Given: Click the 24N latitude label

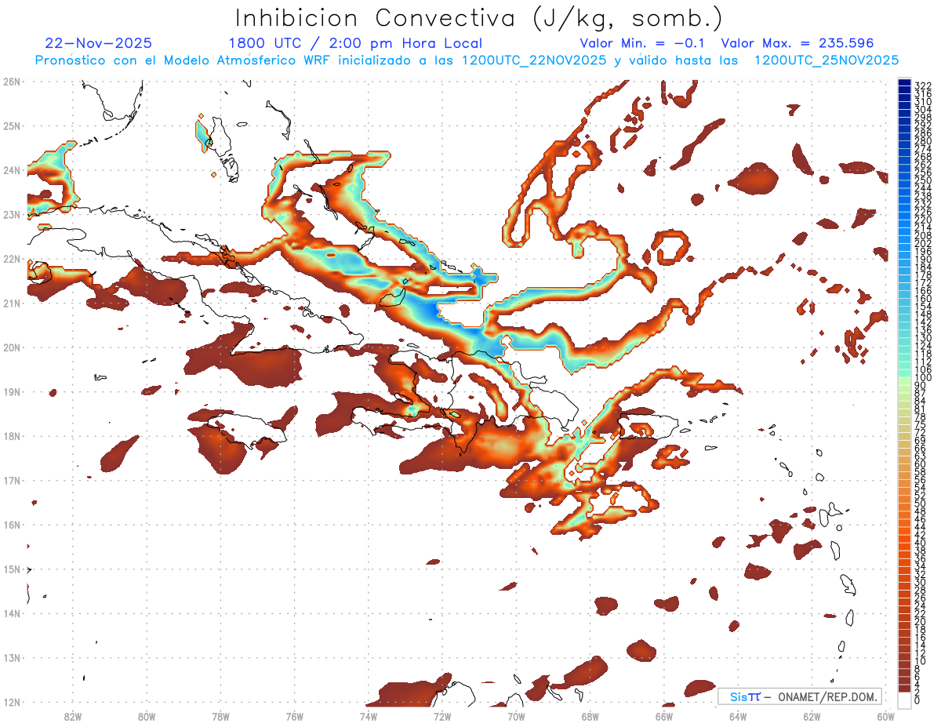Looking at the screenshot, I should pyautogui.click(x=11, y=169).
